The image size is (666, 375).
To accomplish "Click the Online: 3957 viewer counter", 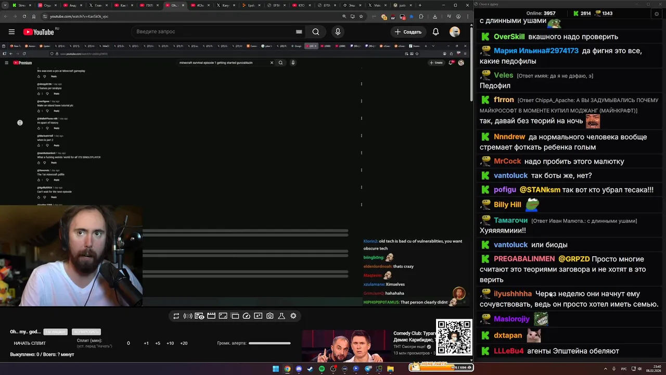I will [541, 14].
